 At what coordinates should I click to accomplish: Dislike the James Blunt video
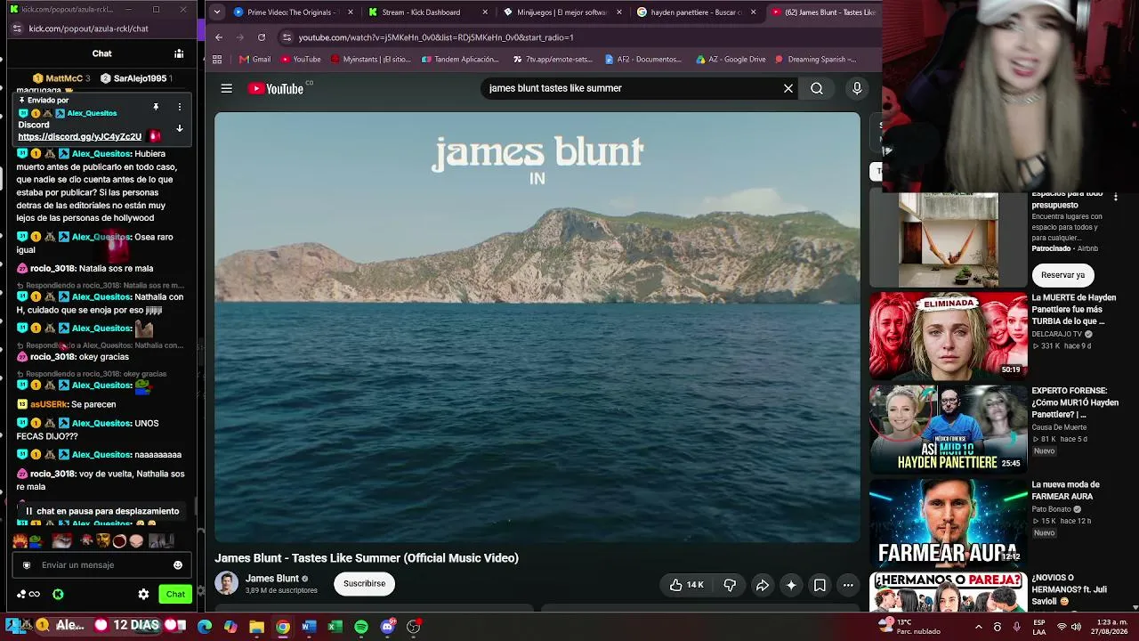pos(730,585)
